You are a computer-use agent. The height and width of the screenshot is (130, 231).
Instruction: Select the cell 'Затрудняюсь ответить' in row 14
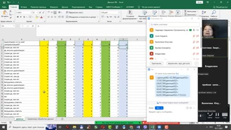(x=22, y=82)
